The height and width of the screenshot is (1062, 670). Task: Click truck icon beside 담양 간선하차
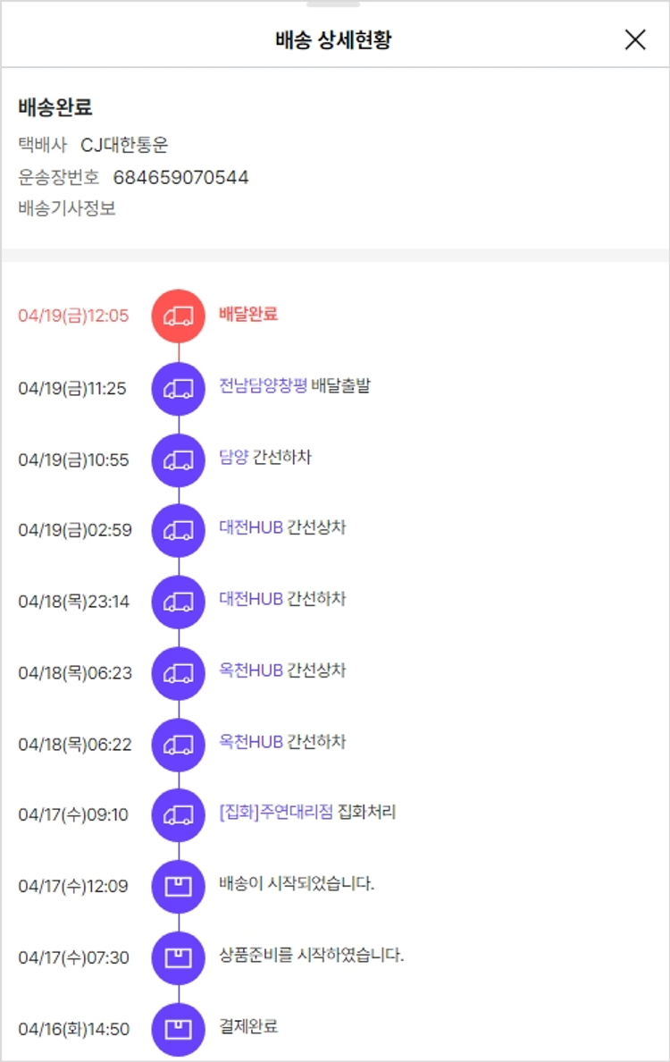tap(179, 459)
